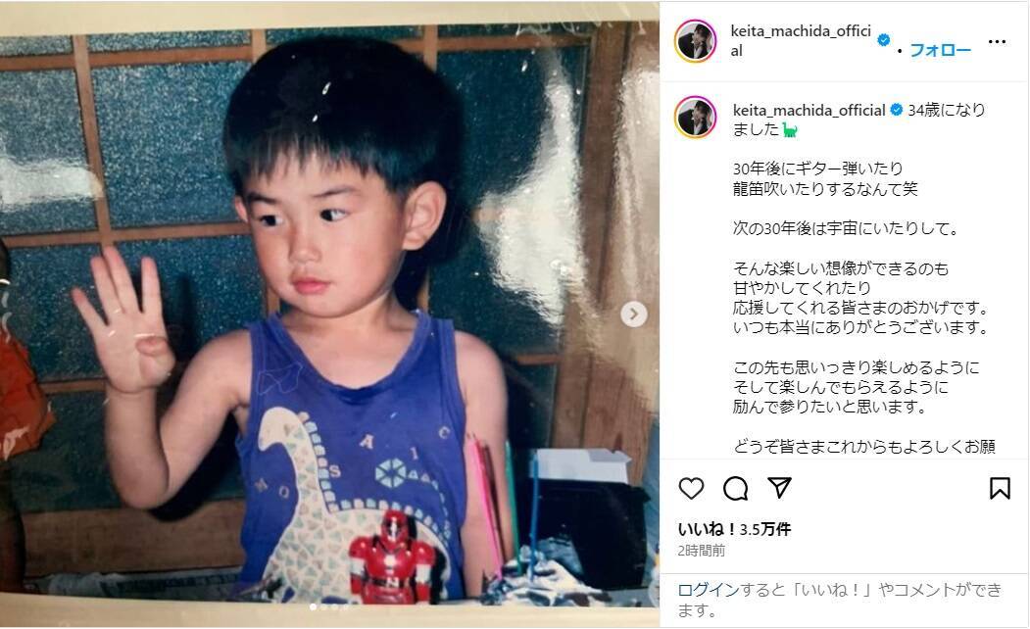Save the post with the bookmark icon

[x=1000, y=488]
